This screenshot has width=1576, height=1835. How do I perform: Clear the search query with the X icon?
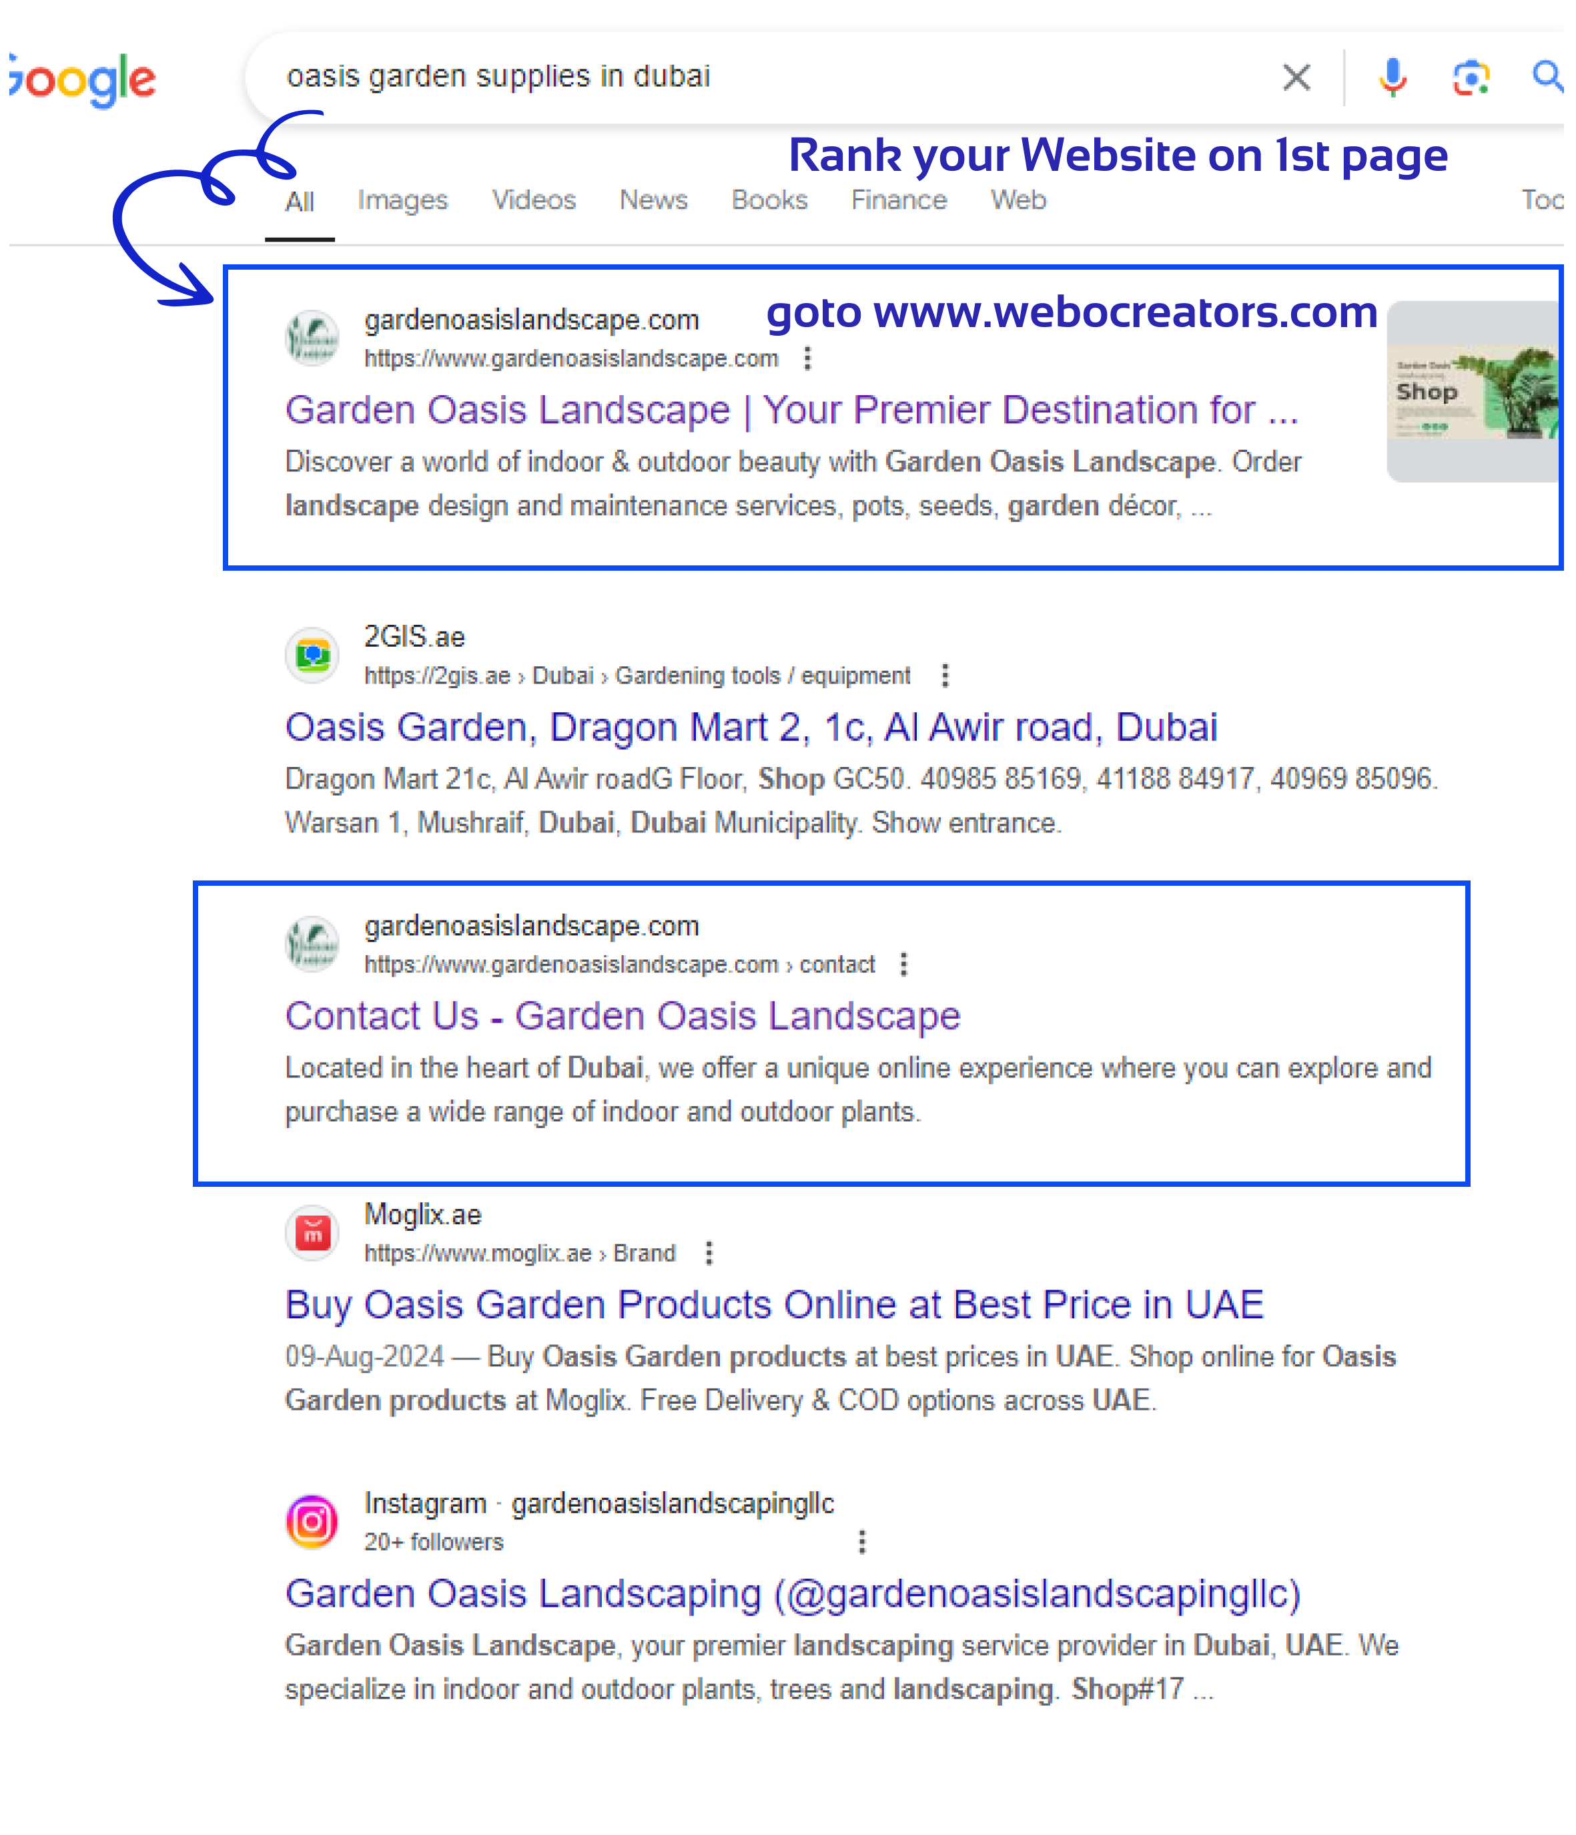[1296, 77]
